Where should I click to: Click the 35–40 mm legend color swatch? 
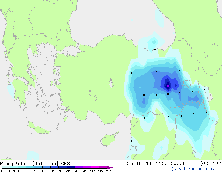(x=86, y=167)
